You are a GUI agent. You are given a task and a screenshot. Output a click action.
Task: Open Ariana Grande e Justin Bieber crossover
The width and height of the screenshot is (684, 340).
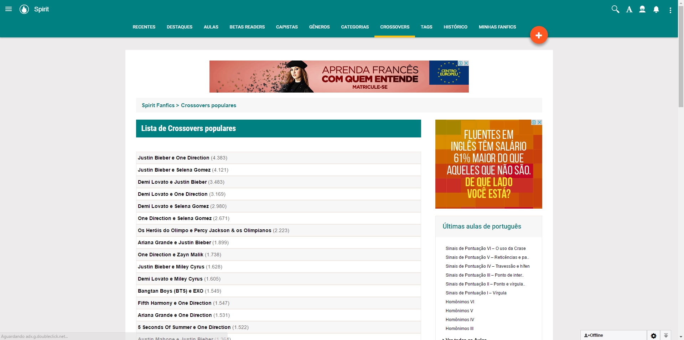[x=174, y=242]
